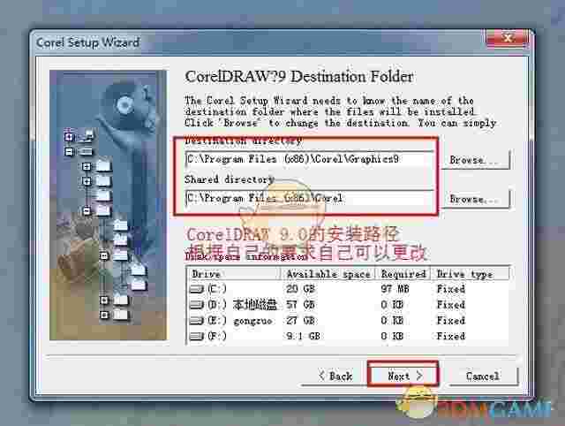565x426 pixels.
Task: Click the '9.1 GB' available space cell
Action: tap(303, 336)
